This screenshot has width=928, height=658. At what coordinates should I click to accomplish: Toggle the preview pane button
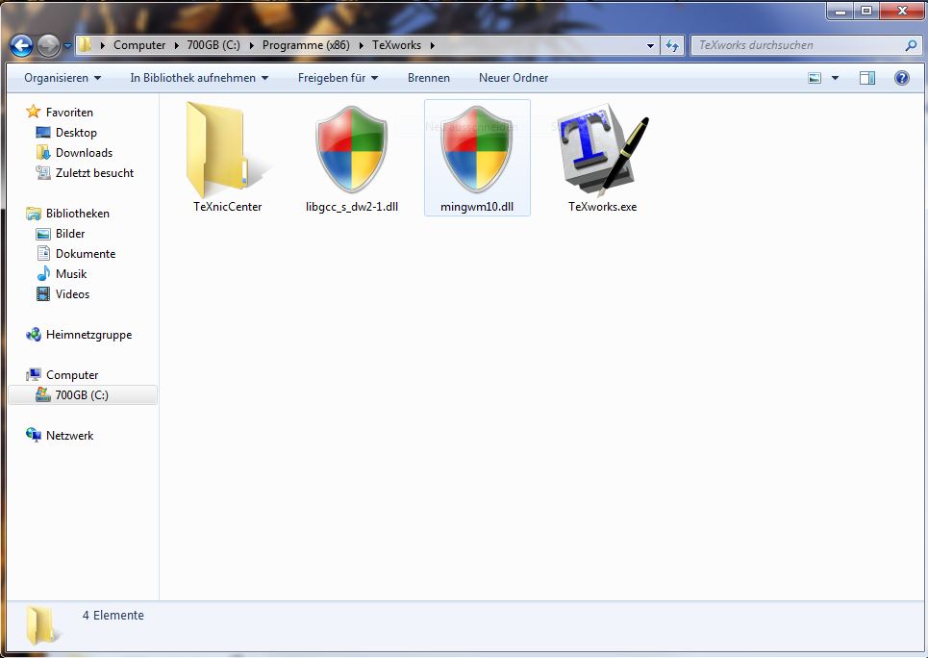867,78
